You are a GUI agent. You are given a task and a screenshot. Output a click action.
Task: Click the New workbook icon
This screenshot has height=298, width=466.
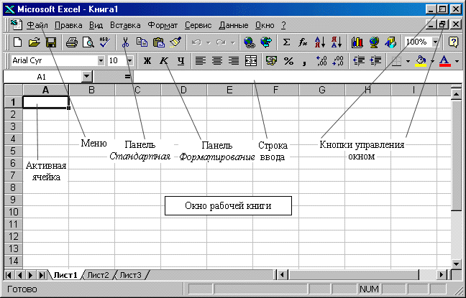(x=17, y=42)
